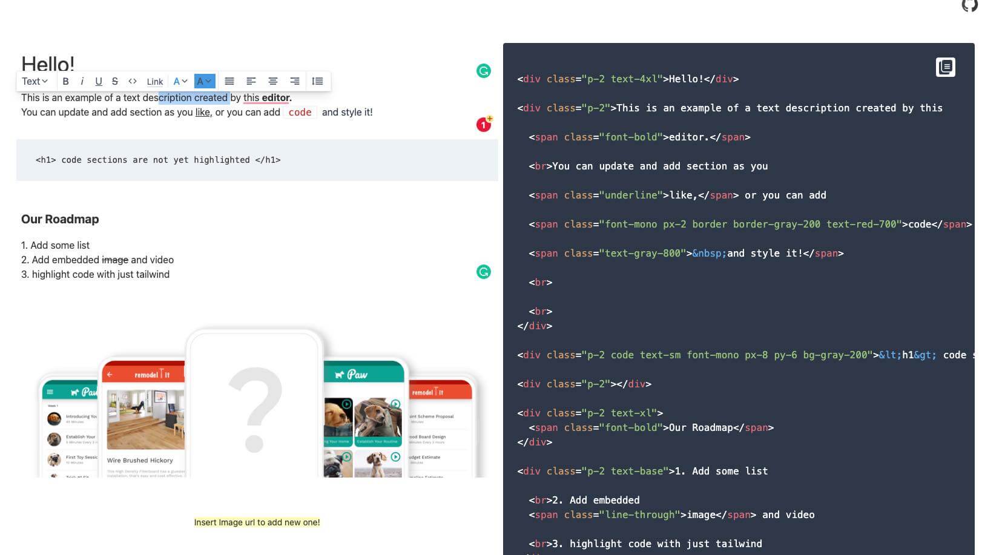Click the red notification badge
This screenshot has height=555, width=982.
click(483, 125)
